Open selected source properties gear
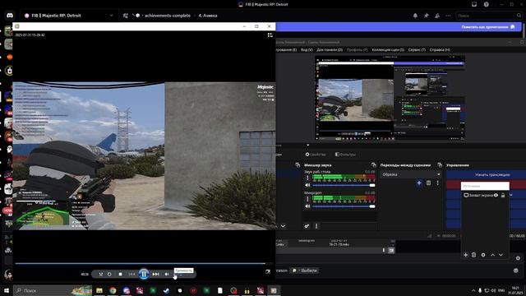 (483, 255)
